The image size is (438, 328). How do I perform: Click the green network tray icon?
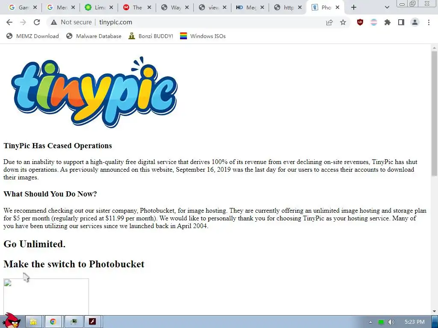pyautogui.click(x=381, y=322)
